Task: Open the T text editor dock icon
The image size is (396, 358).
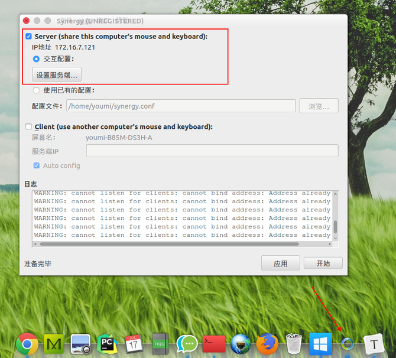Action: click(374, 344)
